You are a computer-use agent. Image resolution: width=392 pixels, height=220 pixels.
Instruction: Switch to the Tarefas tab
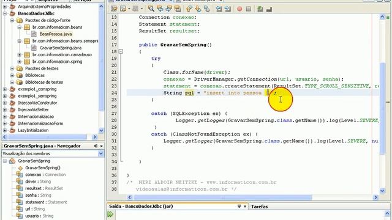click(260, 207)
